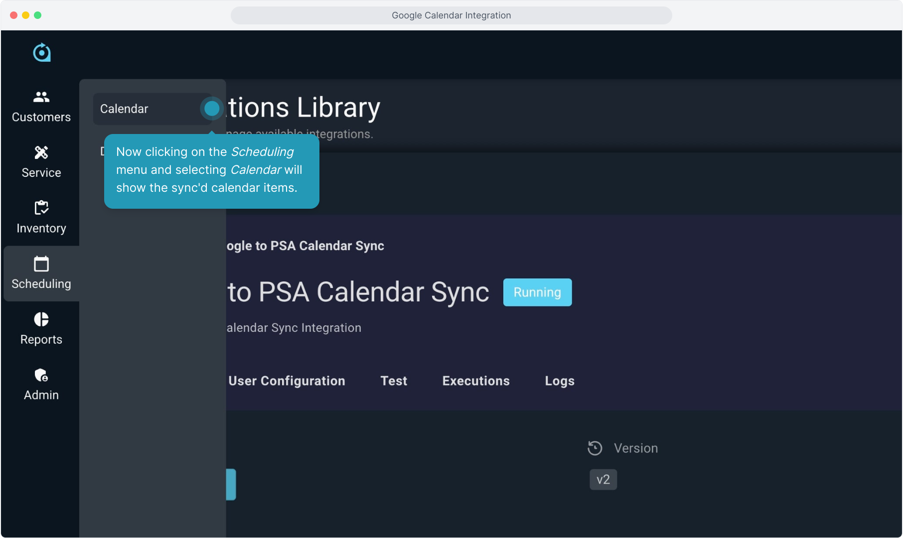Viewport: 903px width, 538px height.
Task: Switch to the Test tab
Action: 394,381
